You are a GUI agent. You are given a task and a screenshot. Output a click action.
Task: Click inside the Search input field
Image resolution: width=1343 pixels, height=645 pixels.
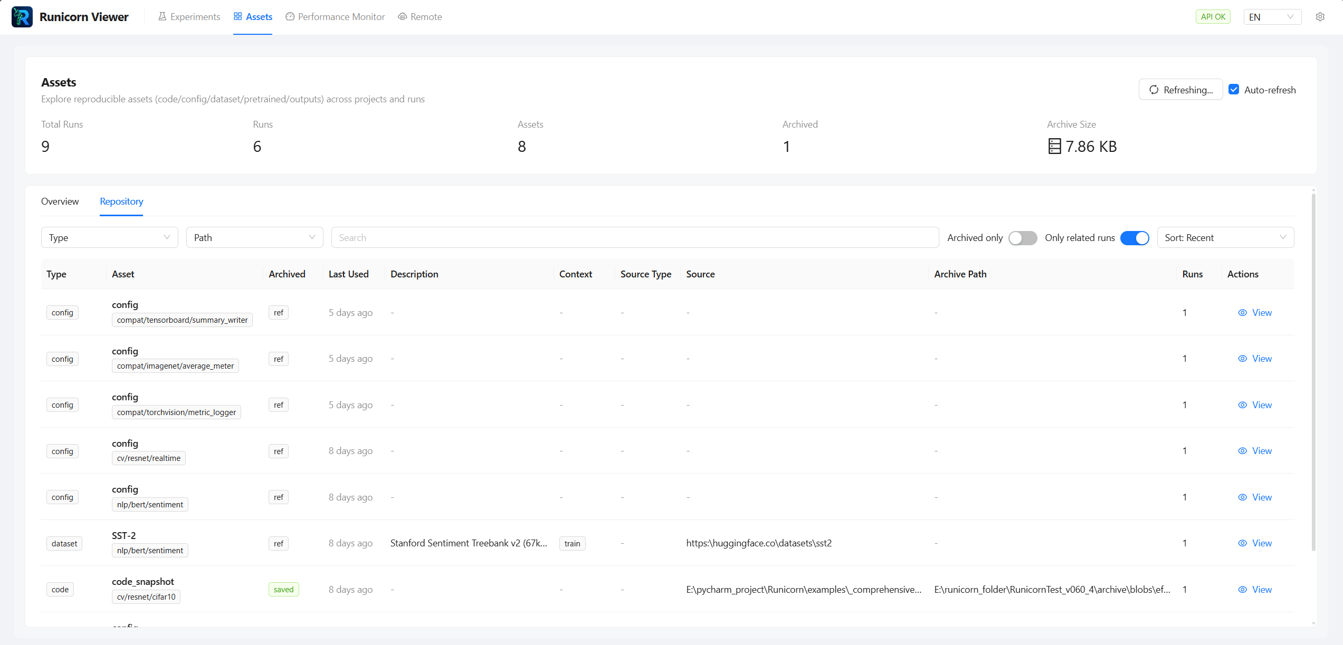[633, 237]
